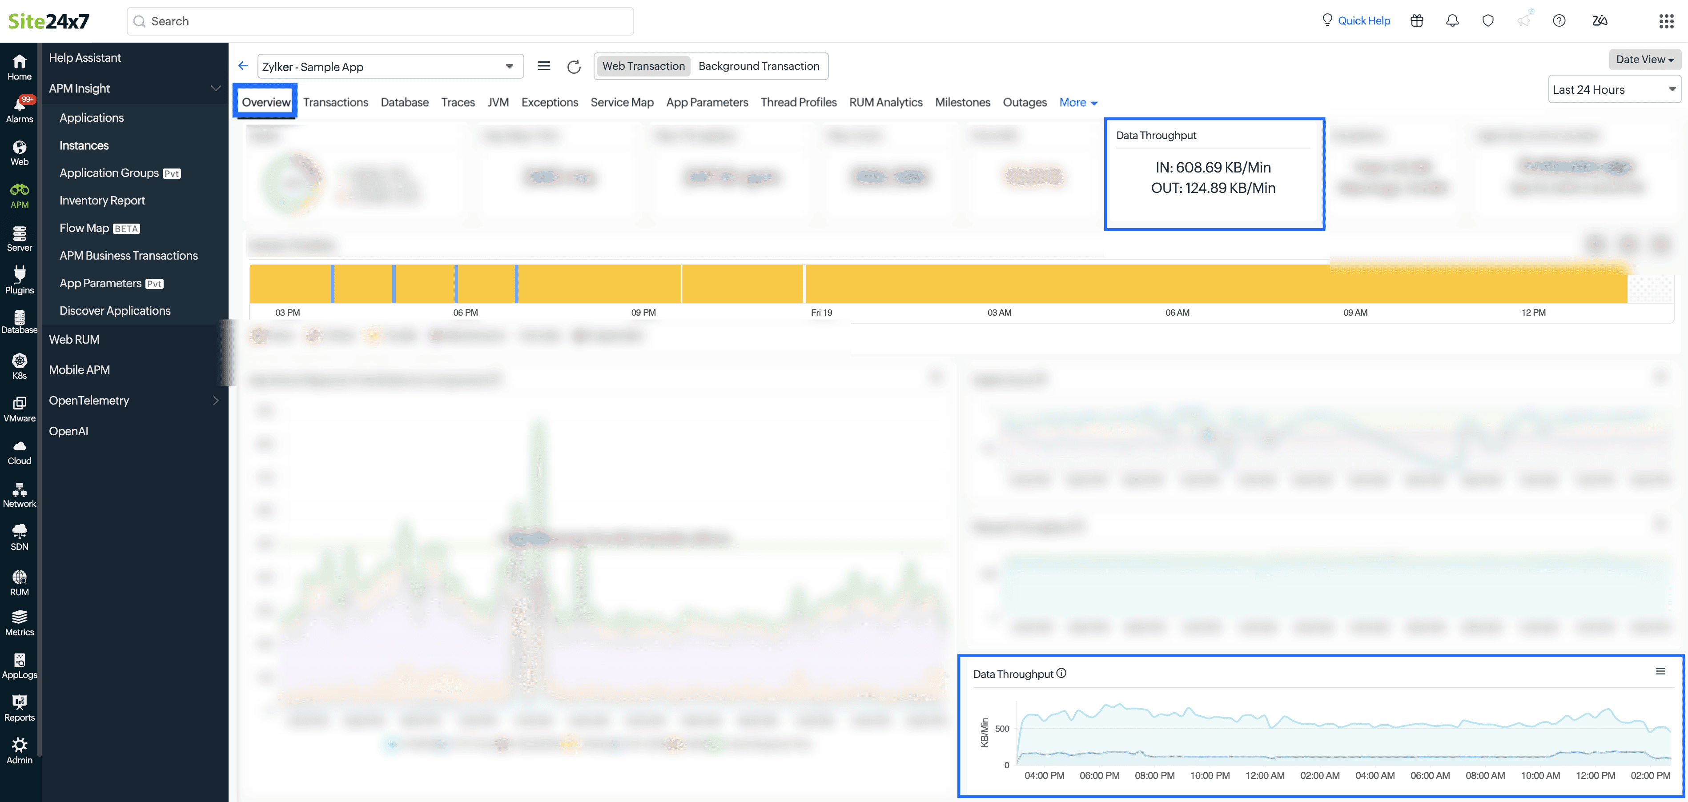Navigate back with the arrow button
This screenshot has height=802, width=1688.
(243, 65)
